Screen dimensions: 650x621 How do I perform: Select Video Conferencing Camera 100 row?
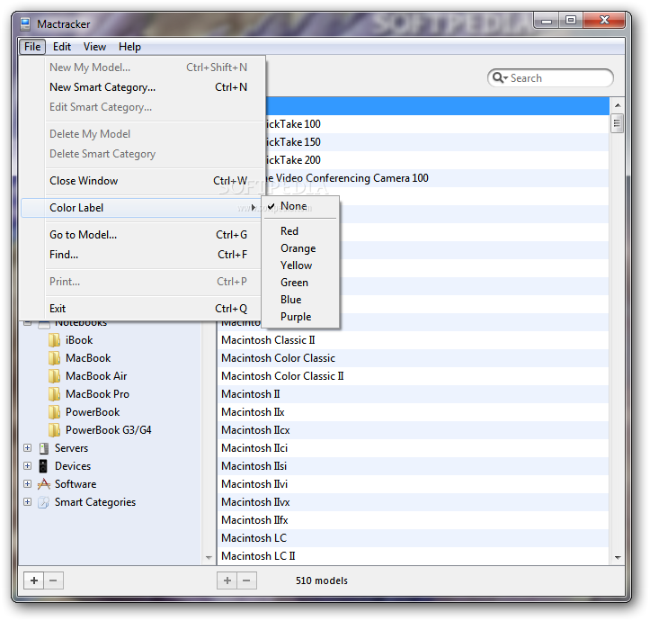click(437, 178)
